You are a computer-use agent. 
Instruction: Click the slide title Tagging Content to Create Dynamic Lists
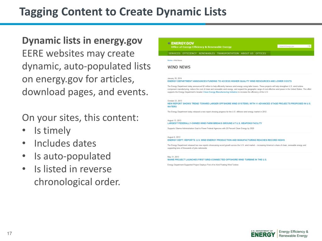pos(123,12)
